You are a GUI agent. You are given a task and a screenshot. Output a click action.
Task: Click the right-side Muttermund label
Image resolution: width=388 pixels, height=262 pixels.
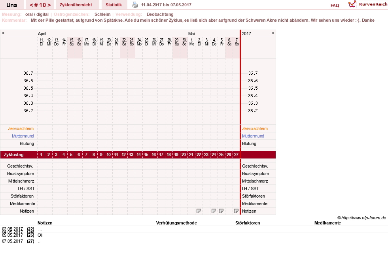(x=253, y=136)
